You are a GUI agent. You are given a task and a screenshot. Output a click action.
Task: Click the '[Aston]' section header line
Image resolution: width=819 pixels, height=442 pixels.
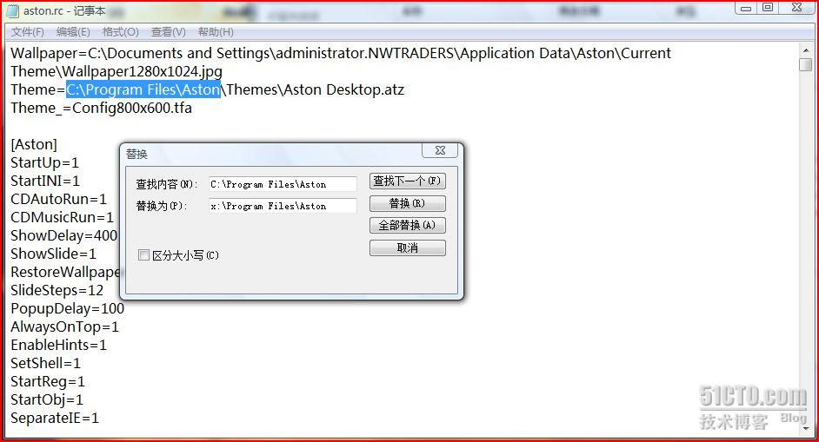pos(34,144)
